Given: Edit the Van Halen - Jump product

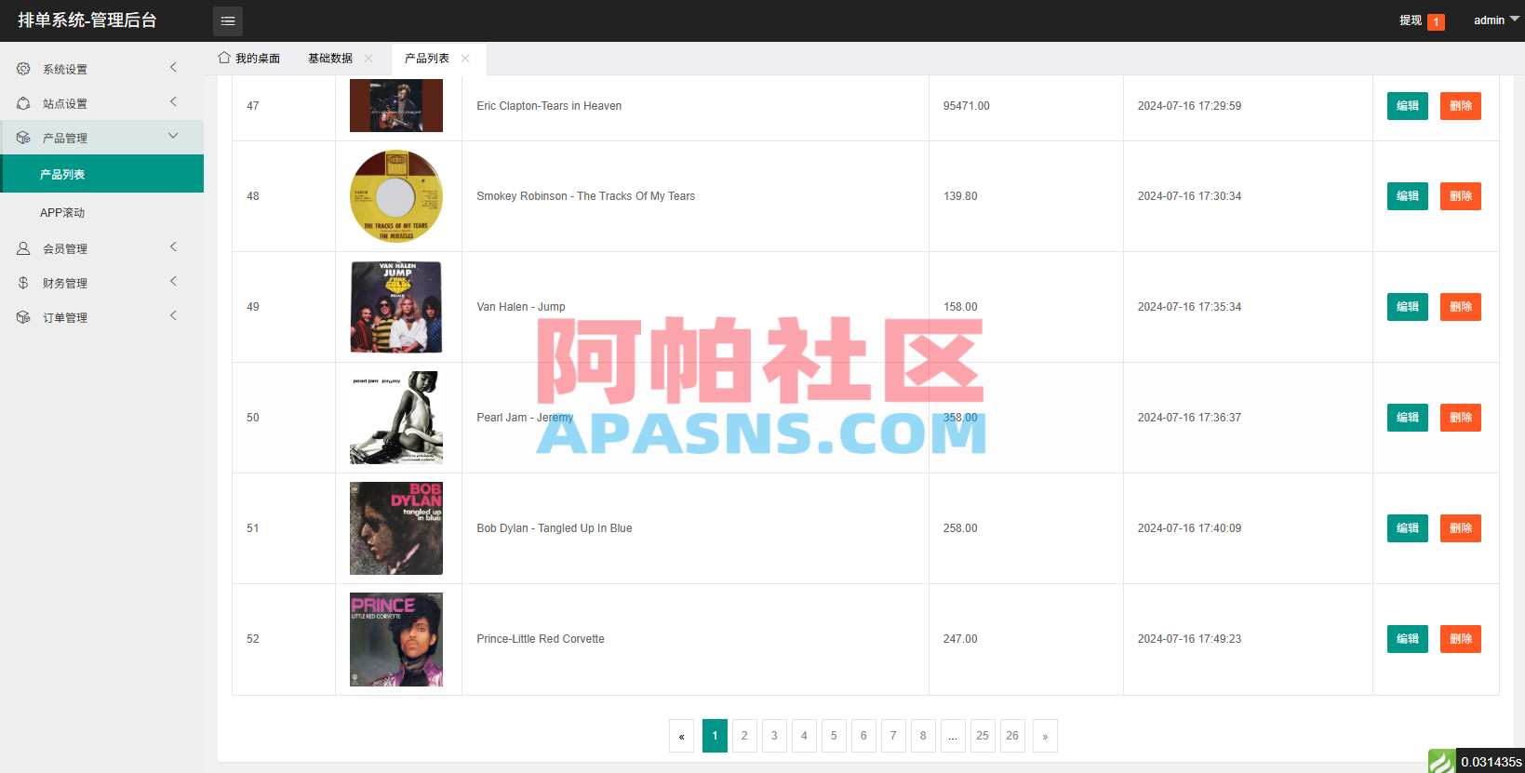Looking at the screenshot, I should coord(1407,307).
